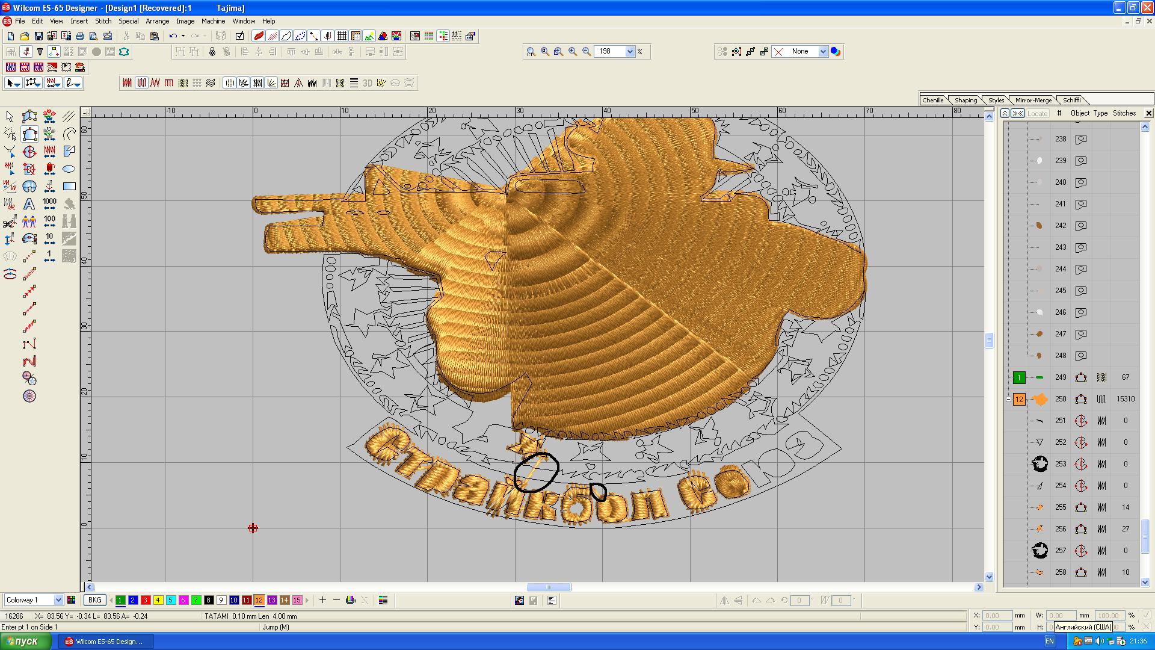Viewport: 1155px width, 650px height.
Task: Select the Rectangle shape tool
Action: pyautogui.click(x=69, y=187)
